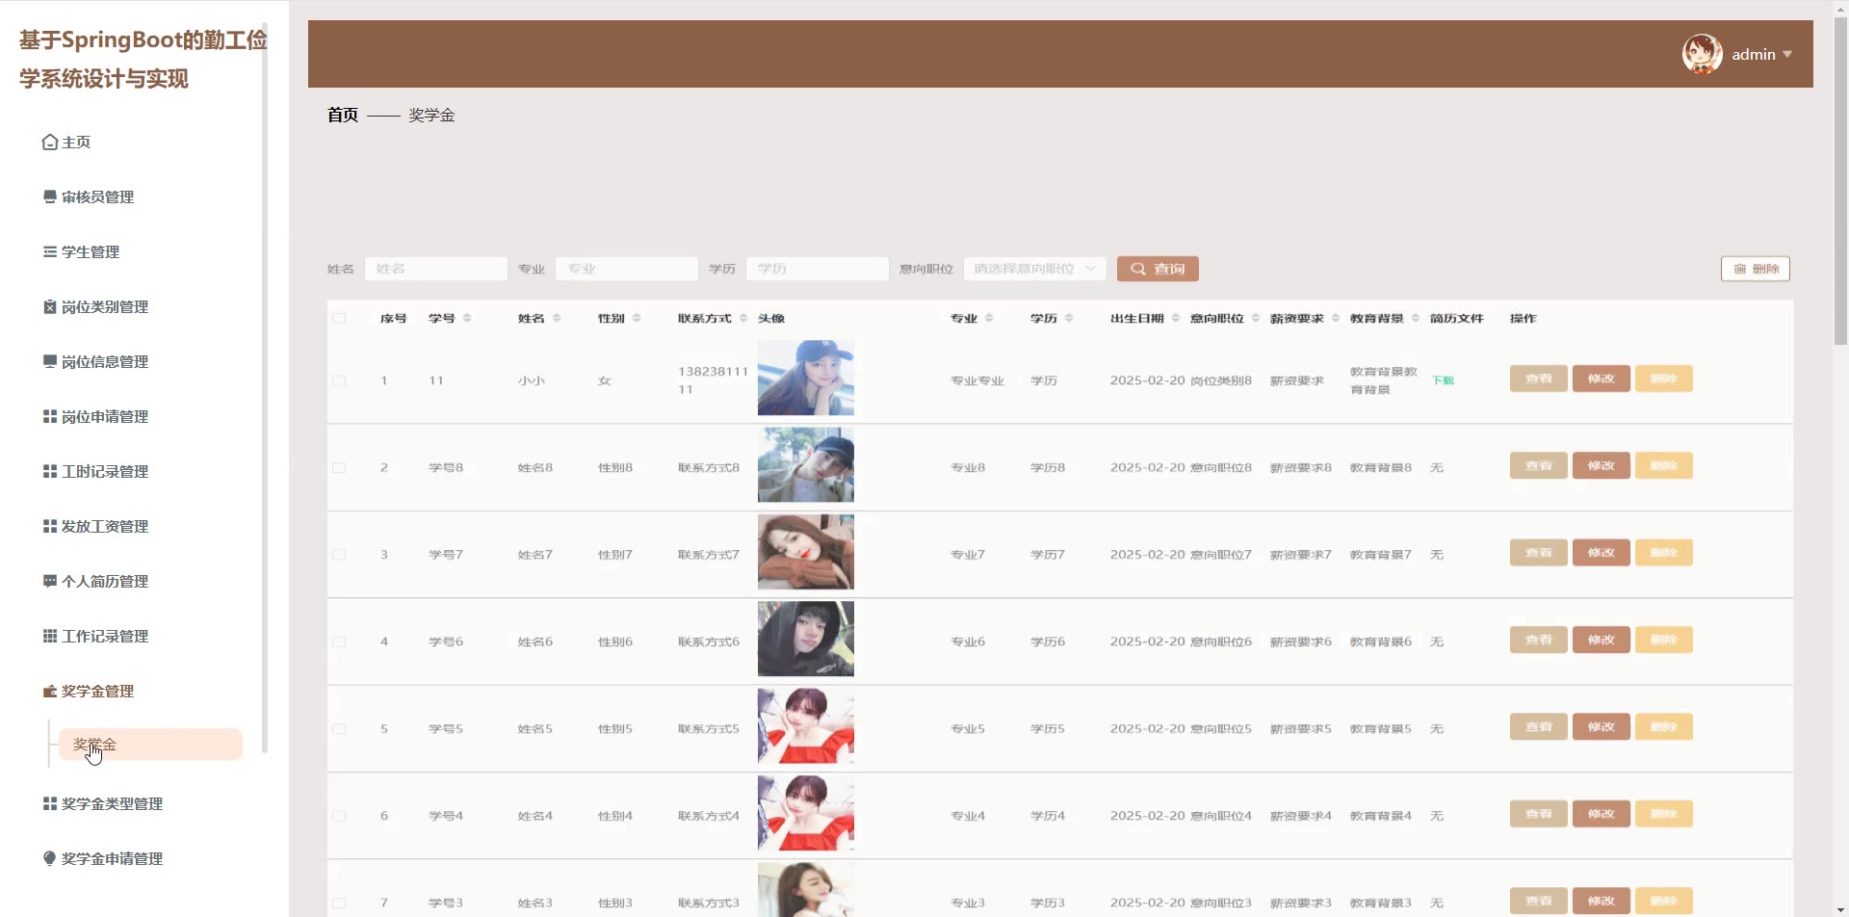The width and height of the screenshot is (1849, 917).
Task: Click the 岗位类别管理 sidebar icon
Action: tap(50, 306)
